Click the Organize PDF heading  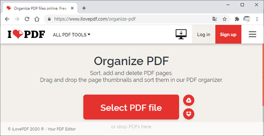coord(131,61)
